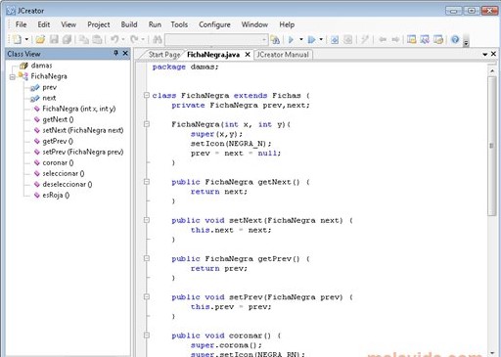Close the active document with editor X
Screen dimensions: 501x357
[x=493, y=54]
